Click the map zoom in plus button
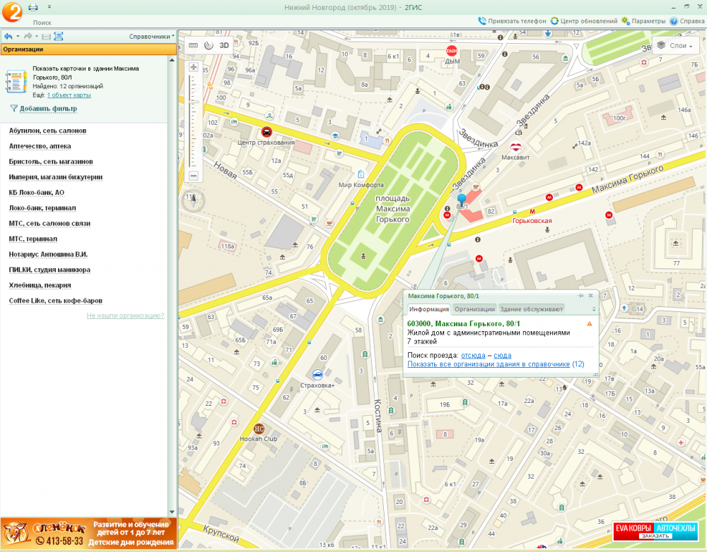707x552 pixels. coord(194,67)
